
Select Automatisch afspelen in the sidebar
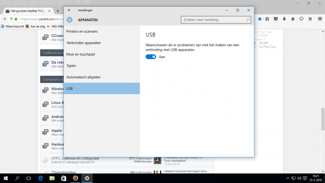[83, 77]
